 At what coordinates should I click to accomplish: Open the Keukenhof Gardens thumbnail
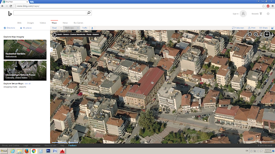(25, 50)
